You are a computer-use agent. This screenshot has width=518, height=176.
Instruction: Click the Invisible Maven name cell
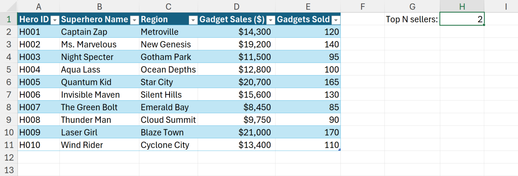coord(99,95)
